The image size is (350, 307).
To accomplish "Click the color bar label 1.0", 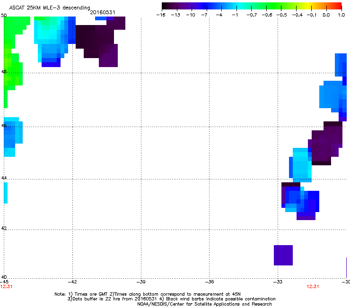I will click(341, 15).
